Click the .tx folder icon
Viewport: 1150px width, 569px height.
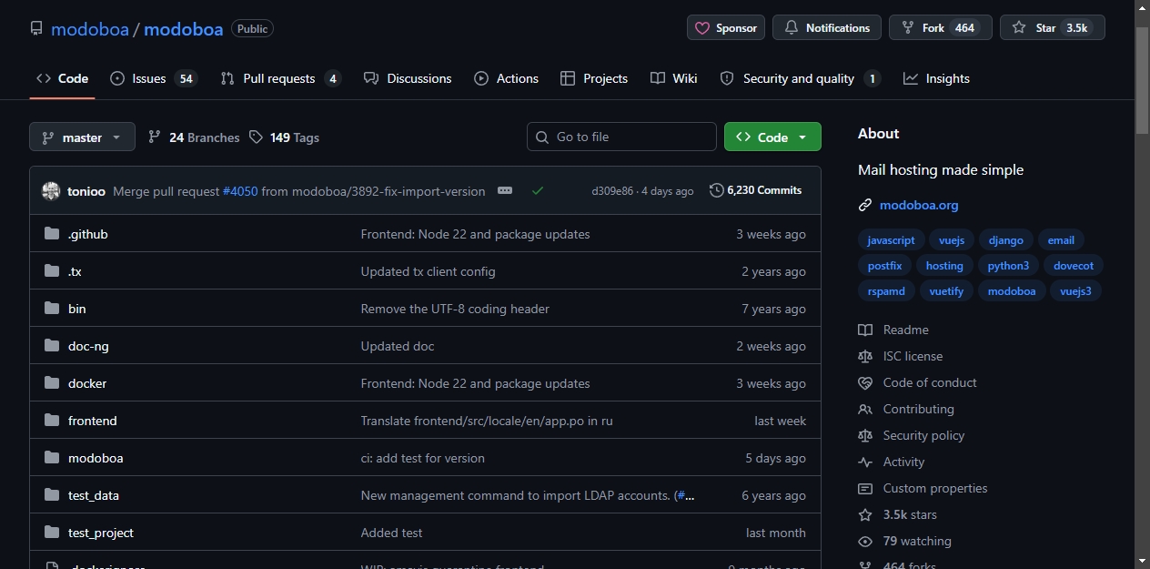tap(52, 271)
